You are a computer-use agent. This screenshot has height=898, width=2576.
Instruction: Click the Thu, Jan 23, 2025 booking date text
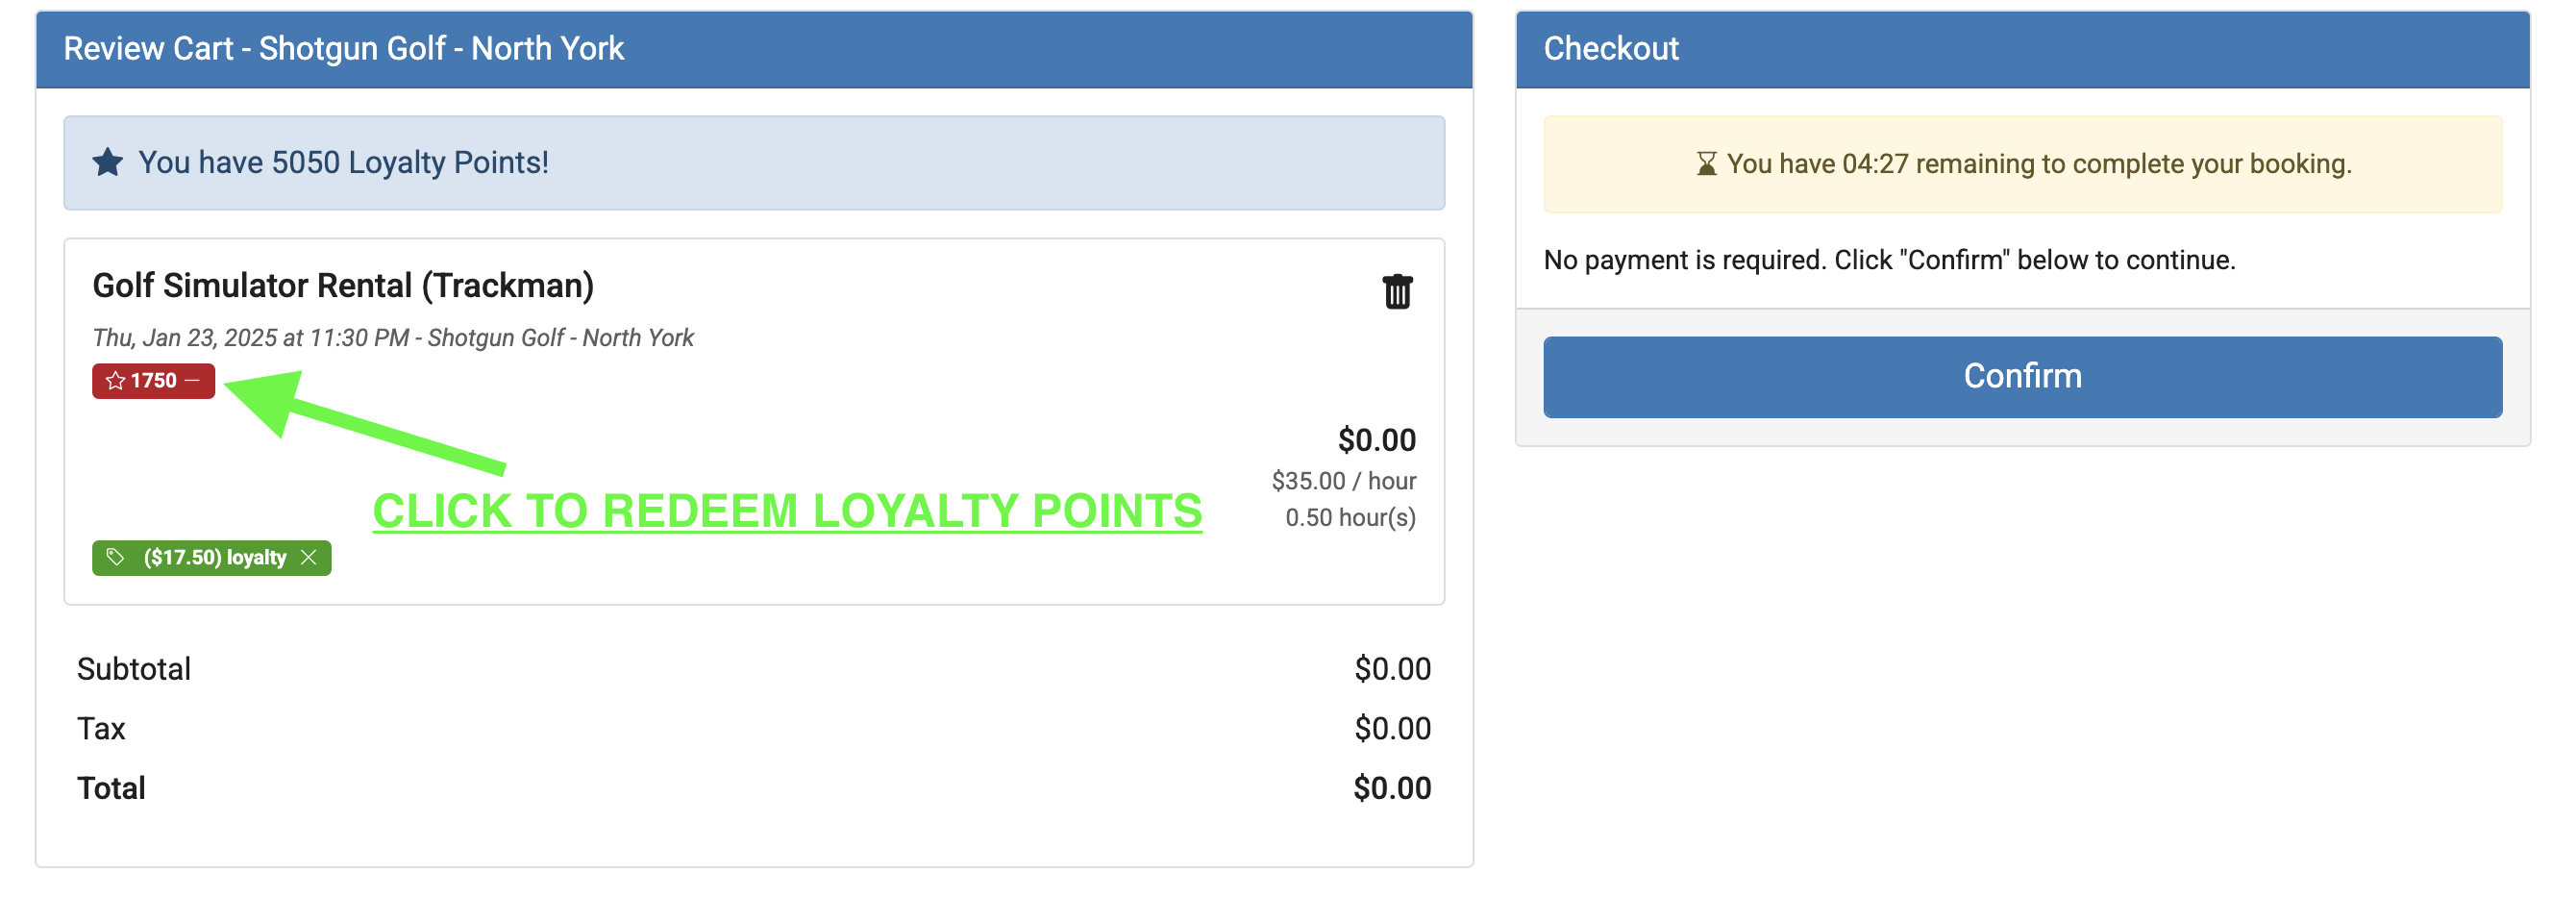click(392, 338)
